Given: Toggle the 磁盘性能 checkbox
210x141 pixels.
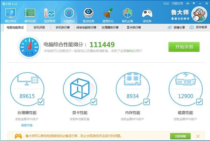Looking at the screenshot, I should [199, 102].
